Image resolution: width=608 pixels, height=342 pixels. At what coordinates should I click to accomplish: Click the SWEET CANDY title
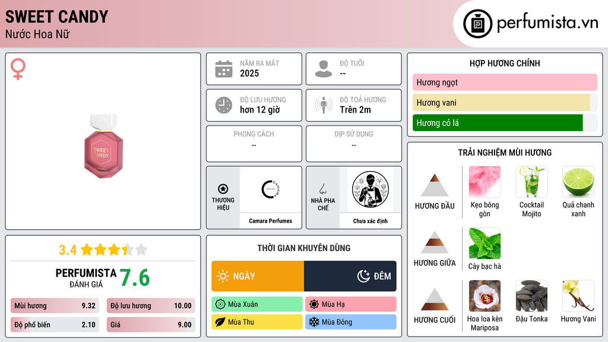click(56, 17)
